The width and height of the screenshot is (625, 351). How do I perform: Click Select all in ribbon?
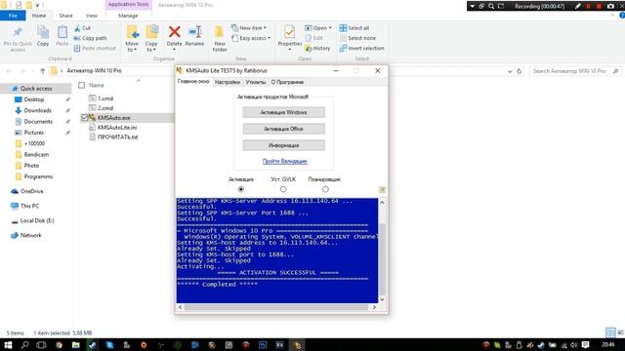(x=354, y=28)
